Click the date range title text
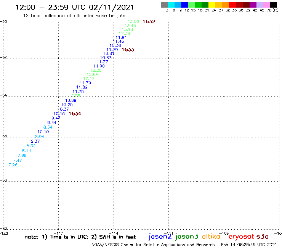This screenshot has height=248, width=282. click(75, 7)
